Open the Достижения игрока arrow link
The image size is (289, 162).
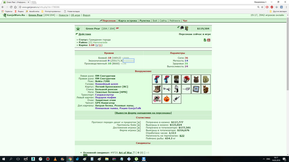click(x=139, y=128)
